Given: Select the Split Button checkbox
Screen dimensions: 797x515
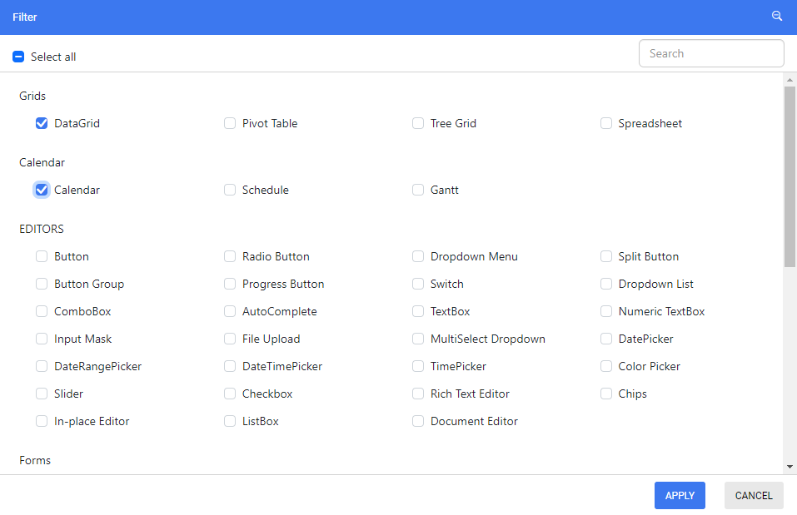Looking at the screenshot, I should (606, 256).
